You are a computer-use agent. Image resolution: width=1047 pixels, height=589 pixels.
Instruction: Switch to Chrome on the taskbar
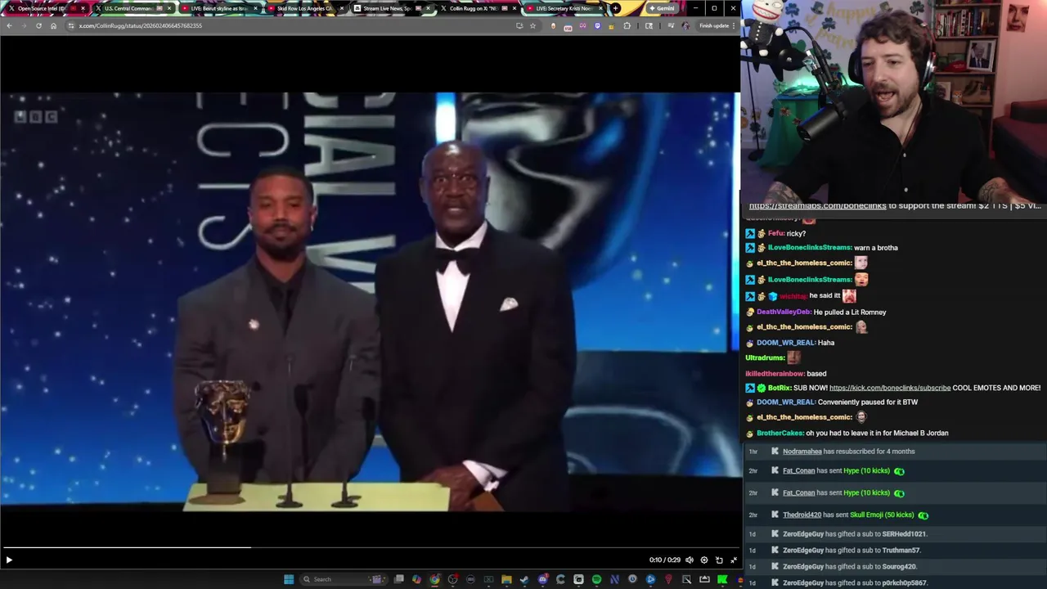[434, 579]
